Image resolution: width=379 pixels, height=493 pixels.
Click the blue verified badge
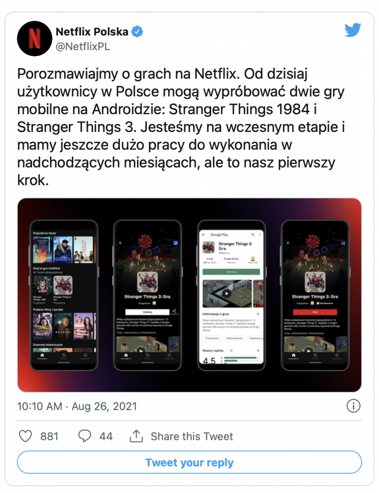coord(137,32)
